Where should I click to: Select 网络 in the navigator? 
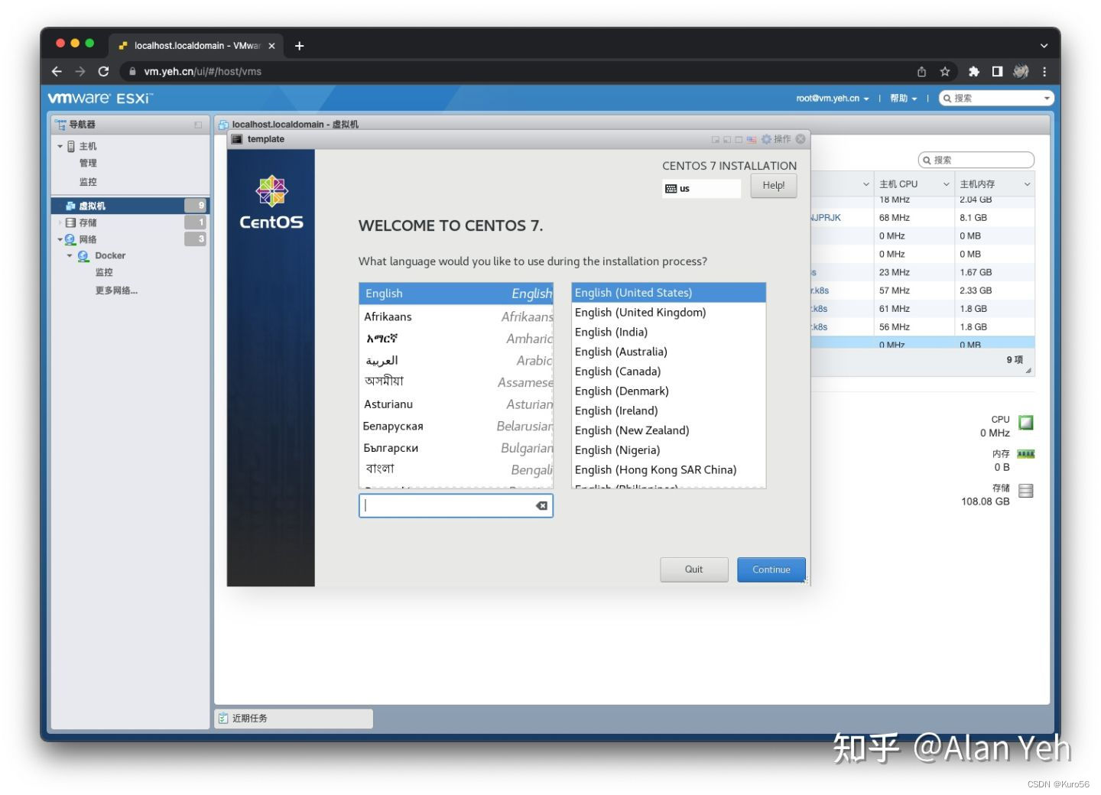click(88, 239)
